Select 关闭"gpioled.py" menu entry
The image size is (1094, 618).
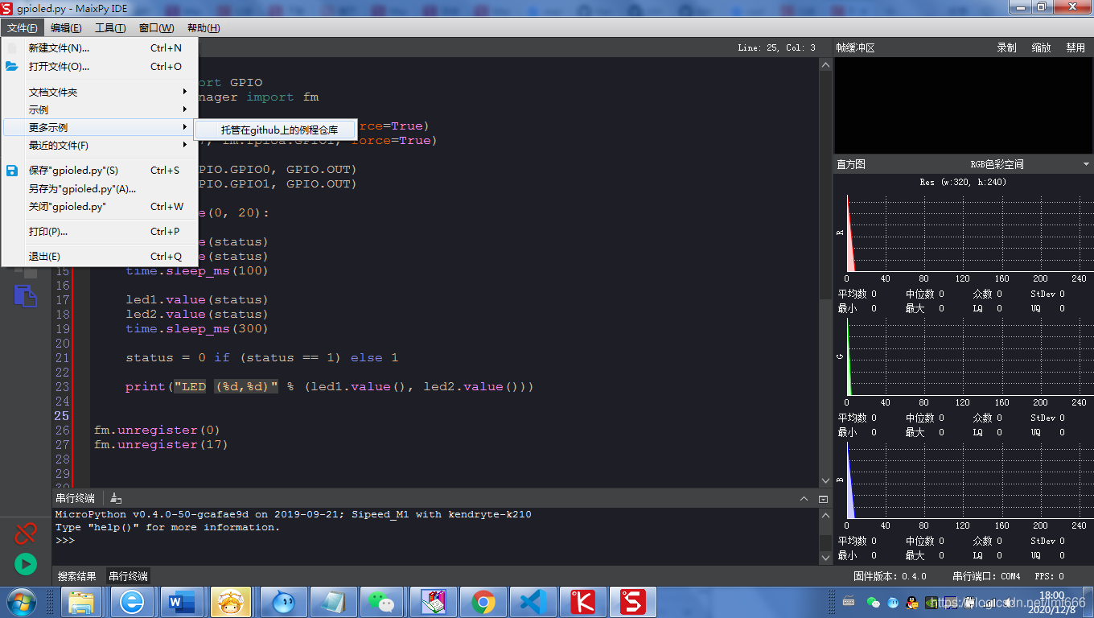point(100,207)
